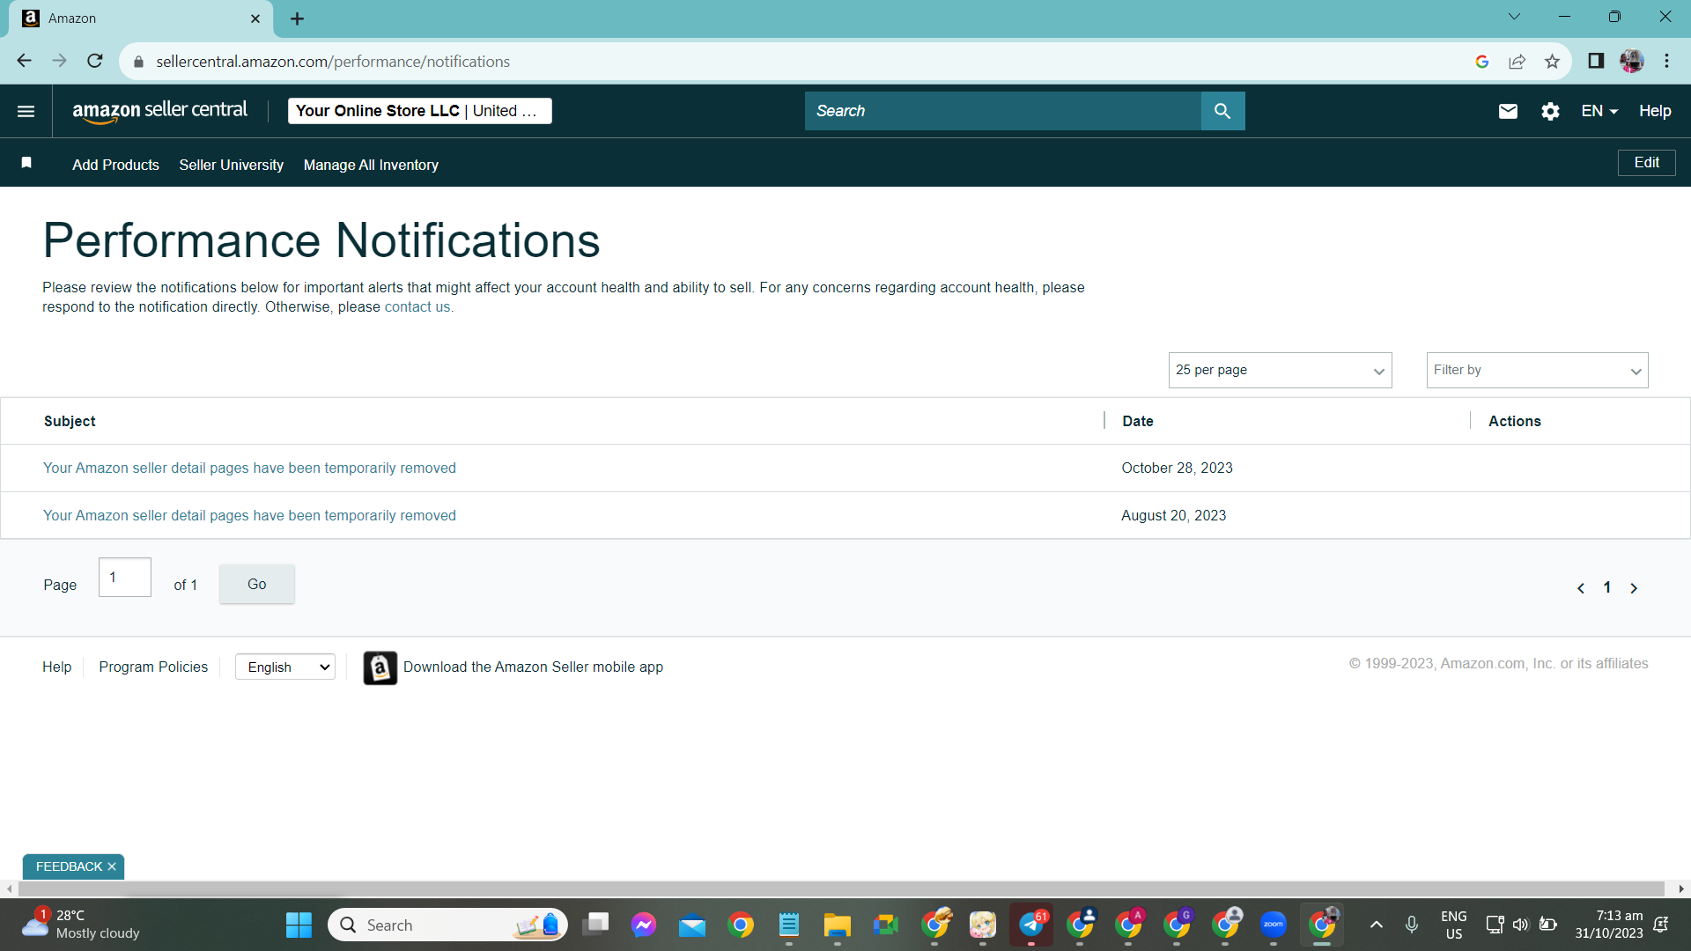The image size is (1691, 951).
Task: Click the Subject column header
Action: [x=70, y=421]
